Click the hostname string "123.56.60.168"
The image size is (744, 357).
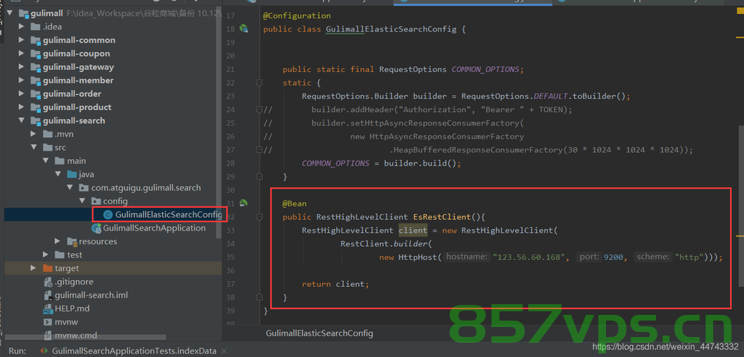click(529, 258)
